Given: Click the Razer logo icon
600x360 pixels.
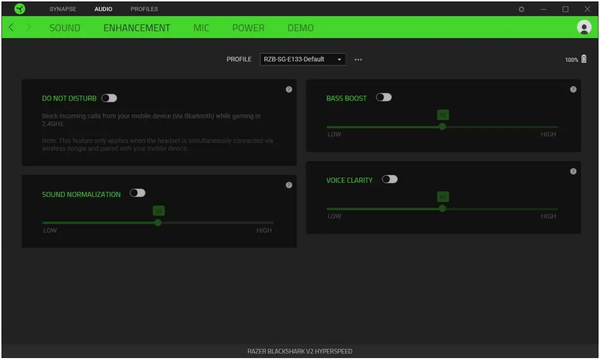Looking at the screenshot, I should 19,9.
